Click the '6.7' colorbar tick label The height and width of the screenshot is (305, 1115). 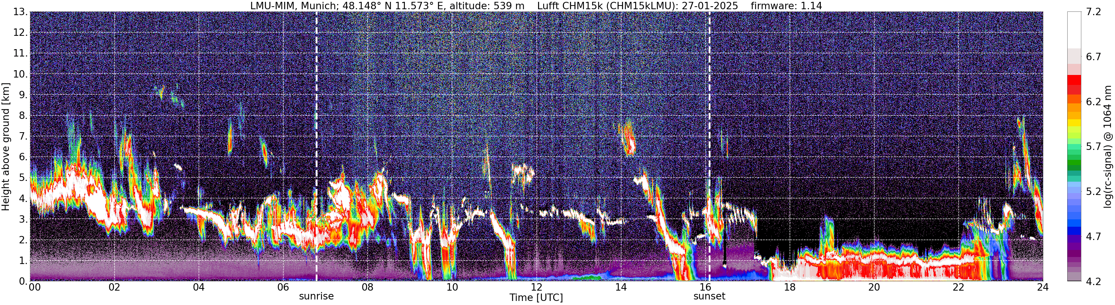point(1094,57)
